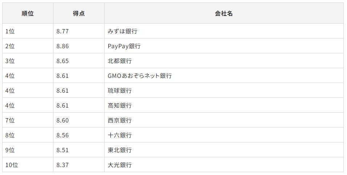Click the 得点 column header

click(x=79, y=13)
